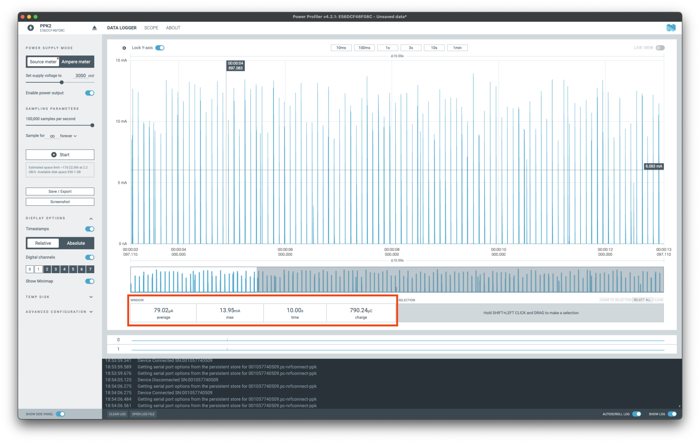700x443 pixels.
Task: Switch to Ampere meter mode
Action: tap(76, 62)
